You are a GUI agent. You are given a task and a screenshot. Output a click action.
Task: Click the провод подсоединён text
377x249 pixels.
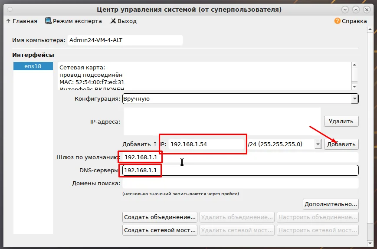point(91,75)
